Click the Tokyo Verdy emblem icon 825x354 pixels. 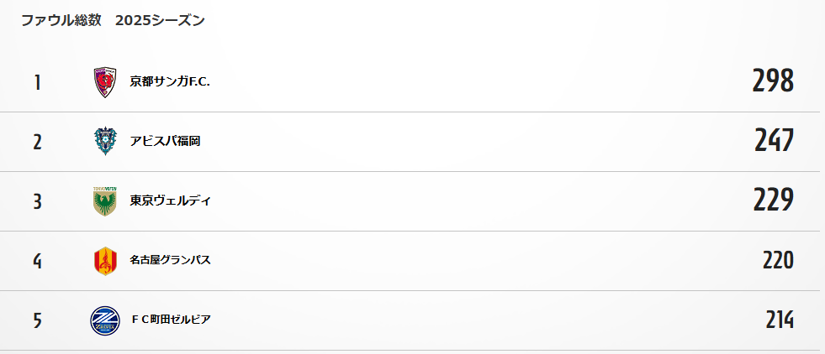105,201
